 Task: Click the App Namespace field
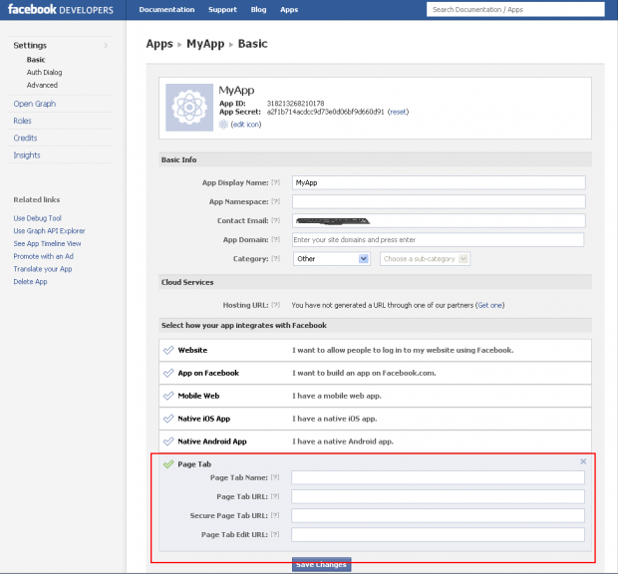[x=439, y=201]
